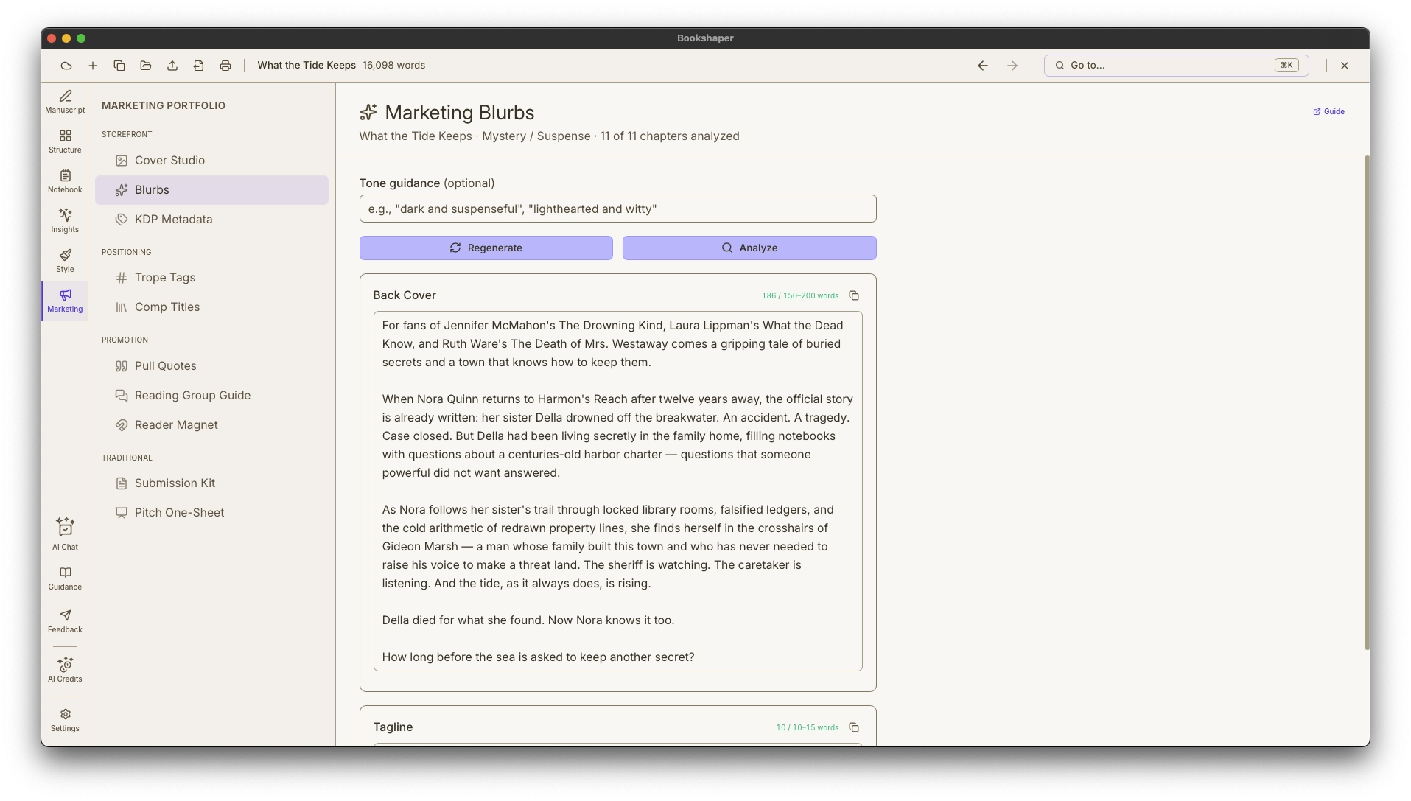Screen dimensions: 1411x801
Task: Open the Structure section
Action: click(x=65, y=141)
